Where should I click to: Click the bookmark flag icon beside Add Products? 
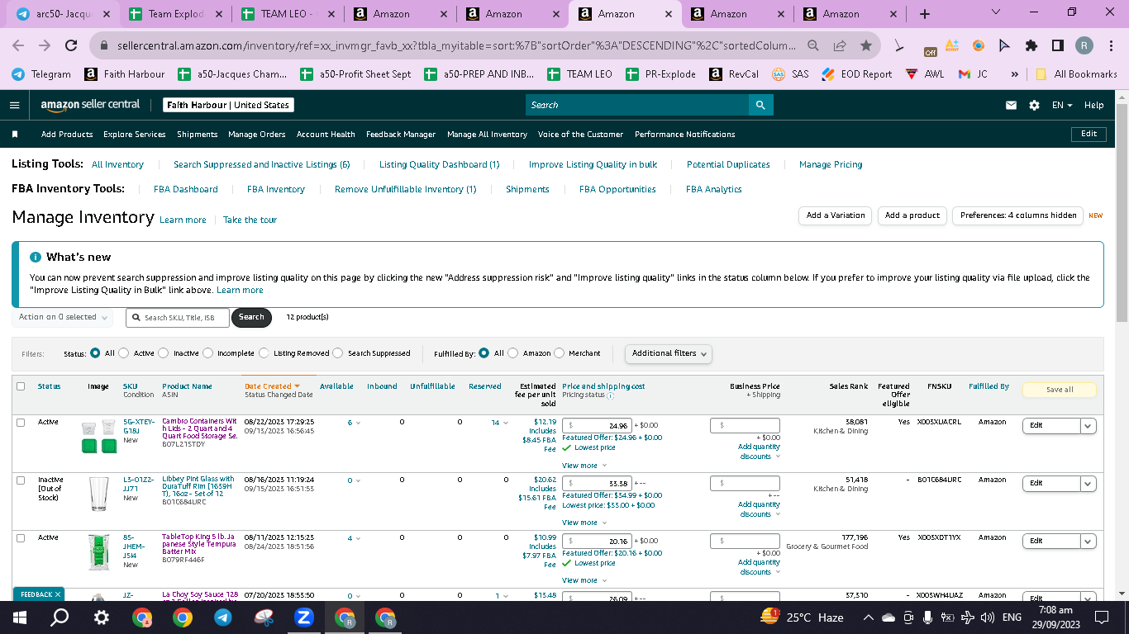point(14,134)
